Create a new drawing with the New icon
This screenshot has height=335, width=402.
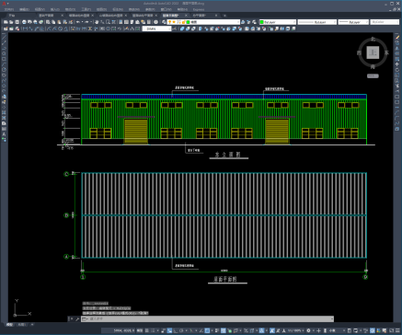(6, 22)
